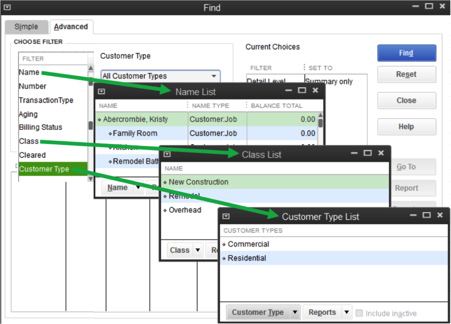Viewport: 451px width, 324px height.
Task: Switch to the Advanced tab
Action: 71,27
